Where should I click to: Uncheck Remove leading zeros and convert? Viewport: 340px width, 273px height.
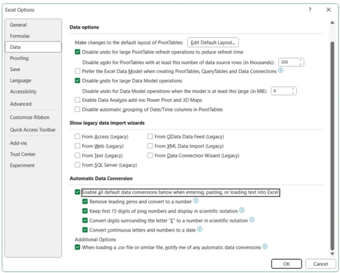(85, 202)
